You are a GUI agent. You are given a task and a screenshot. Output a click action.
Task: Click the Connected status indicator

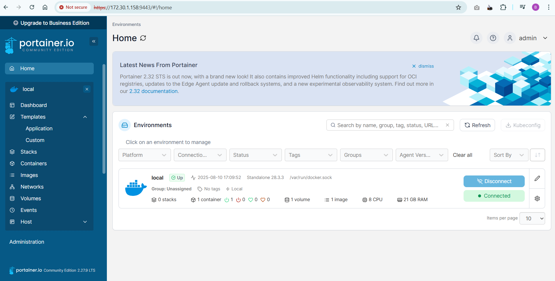point(494,196)
